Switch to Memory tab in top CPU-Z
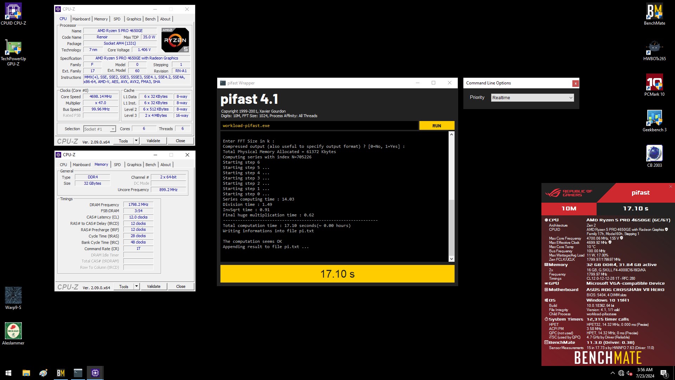675x380 pixels. (x=101, y=19)
